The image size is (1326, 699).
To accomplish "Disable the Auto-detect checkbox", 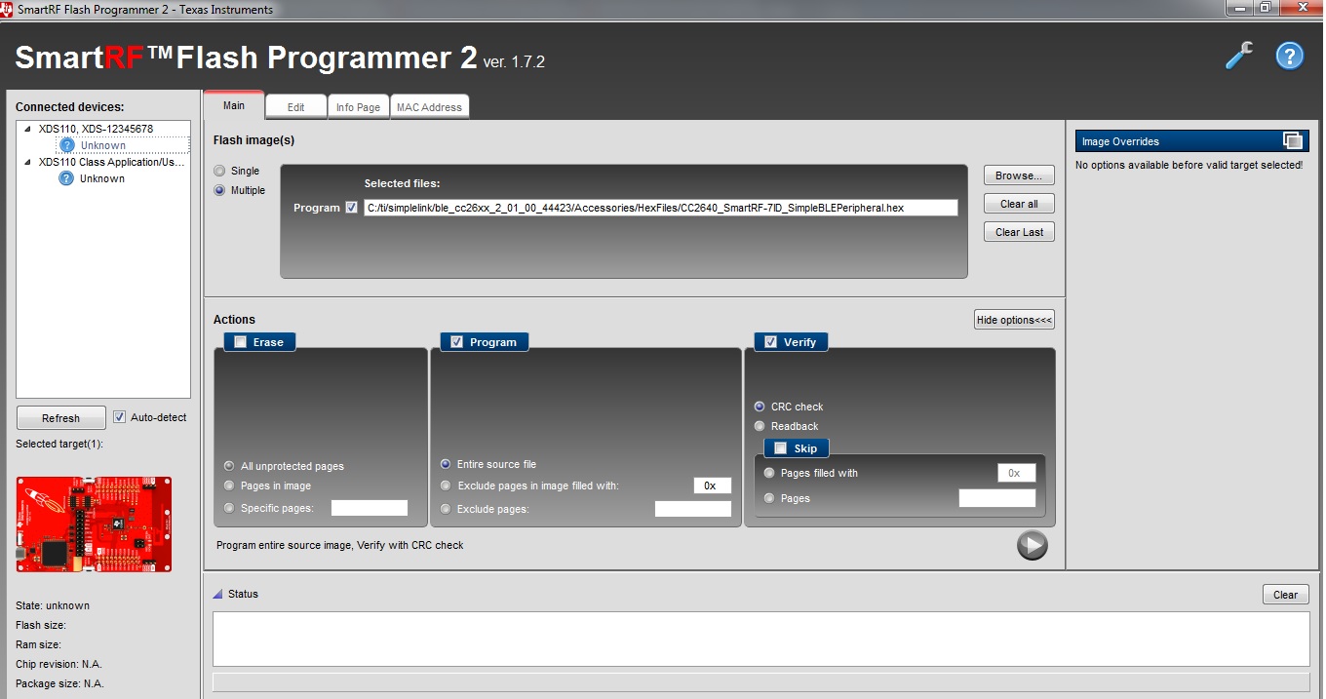I will pos(119,416).
